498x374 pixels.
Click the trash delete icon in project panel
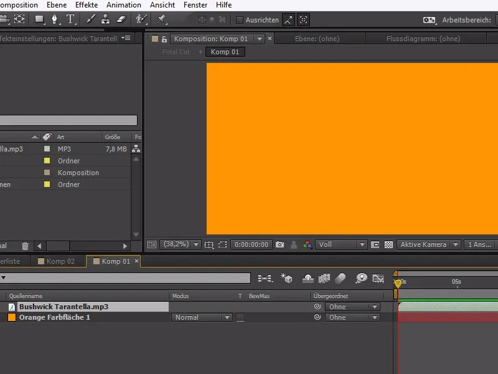[x=25, y=246]
